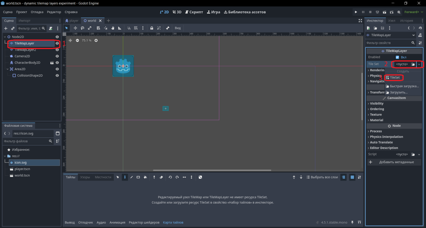Viewport: 426px width, 228px height.
Task: Open object documentation DOC icon
Action: 420,35
